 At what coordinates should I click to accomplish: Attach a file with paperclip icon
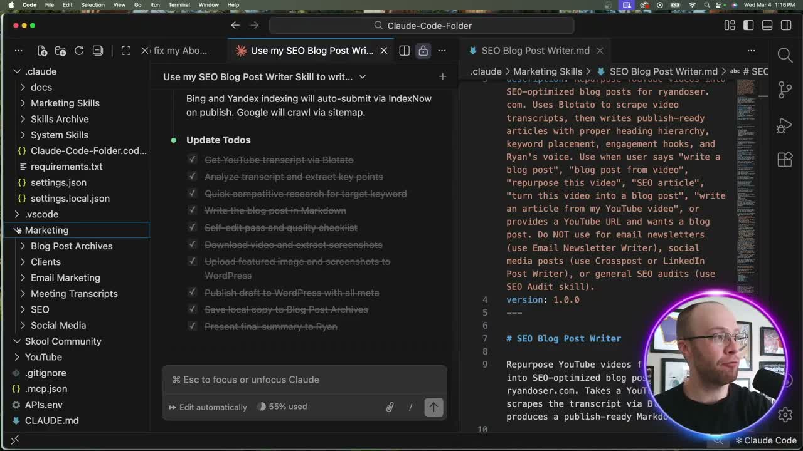point(390,407)
